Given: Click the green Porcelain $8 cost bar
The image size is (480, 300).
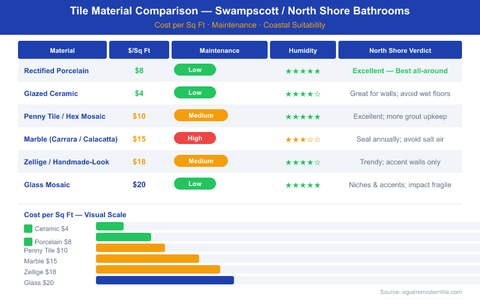Looking at the screenshot, I should 124,237.
